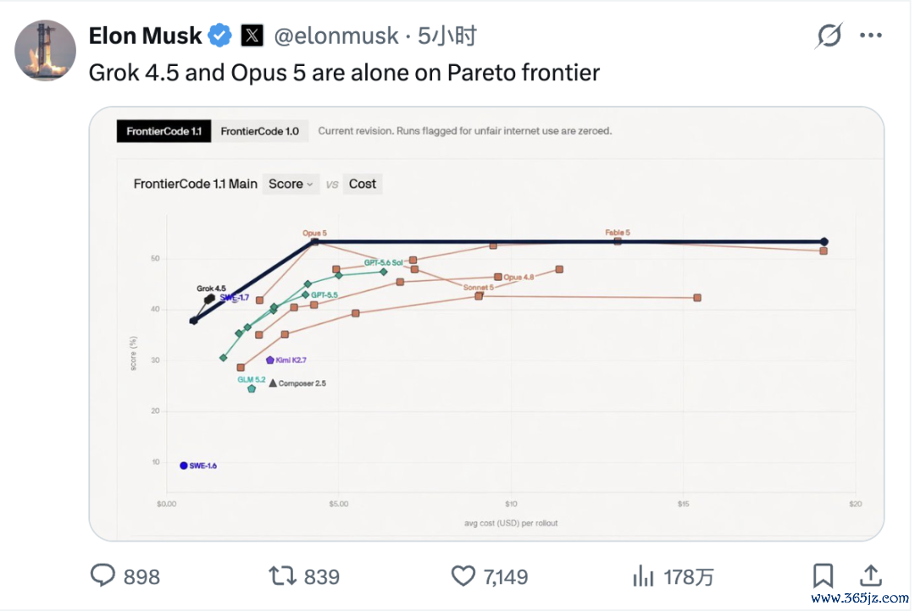View tweet analytics bar chart icon
The width and height of the screenshot is (915, 611).
coord(643,576)
